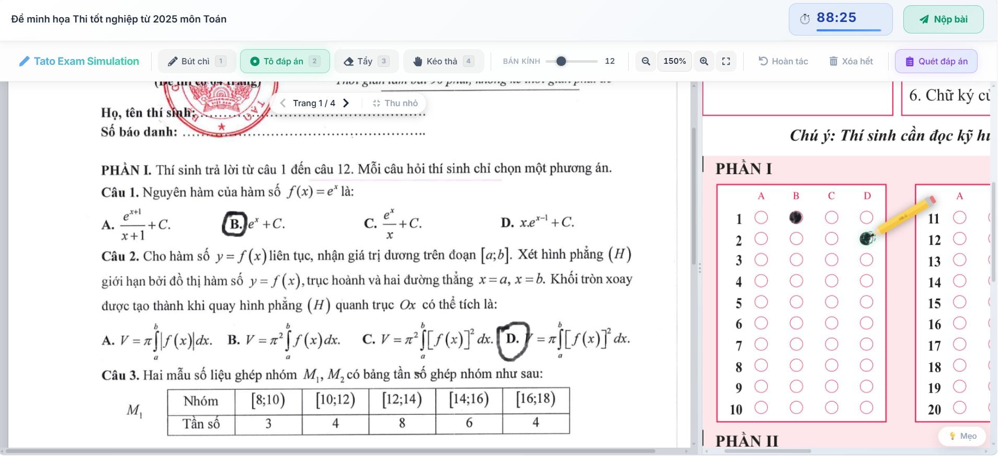
Task: Fill bubble B for question 6
Action: (796, 323)
